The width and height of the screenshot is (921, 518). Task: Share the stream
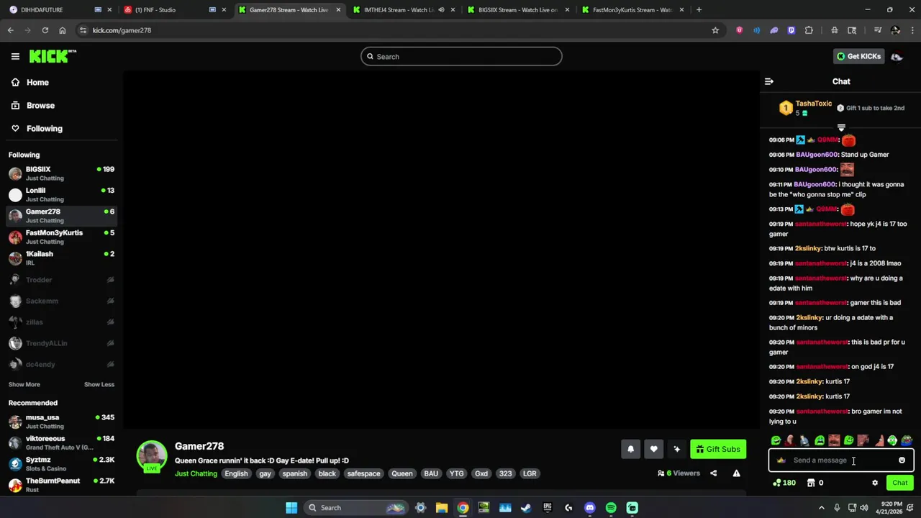click(x=713, y=473)
